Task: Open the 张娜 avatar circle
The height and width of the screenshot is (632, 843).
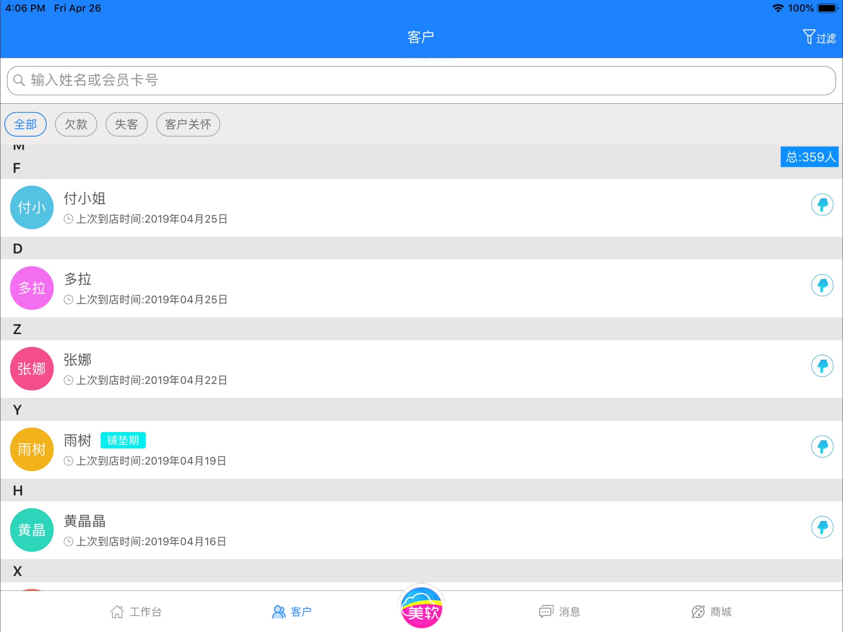Action: (x=32, y=368)
